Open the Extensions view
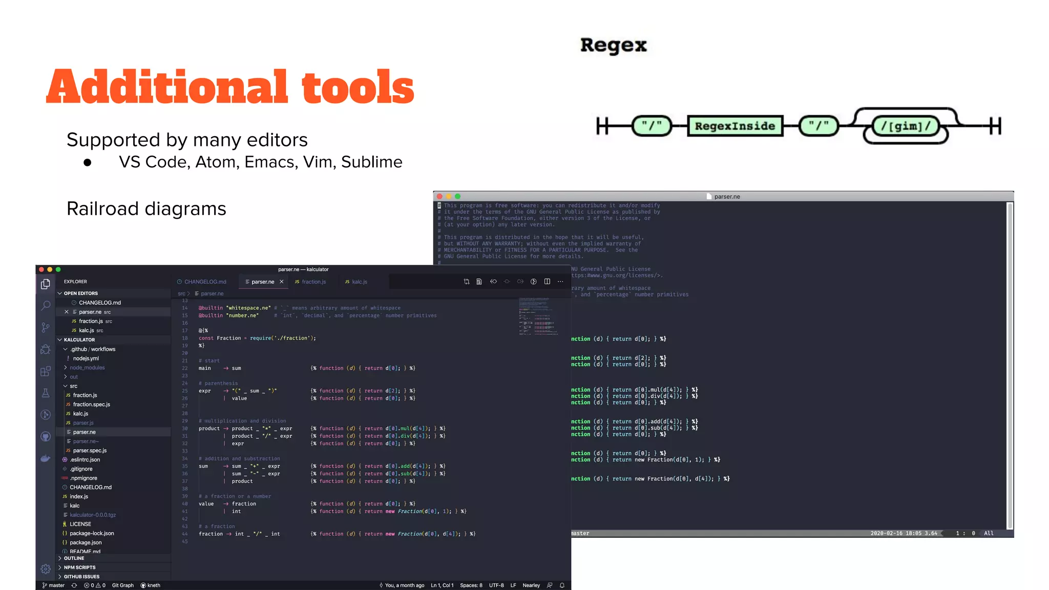This screenshot has height=590, width=1049. 46,371
